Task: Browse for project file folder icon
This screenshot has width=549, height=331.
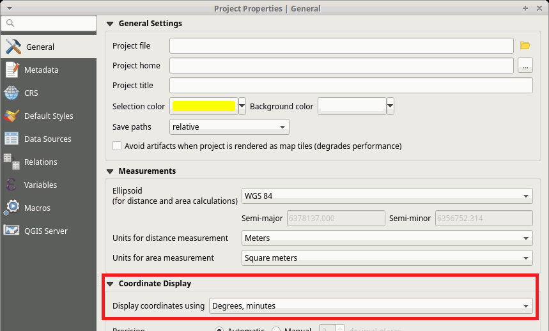Action: point(525,45)
